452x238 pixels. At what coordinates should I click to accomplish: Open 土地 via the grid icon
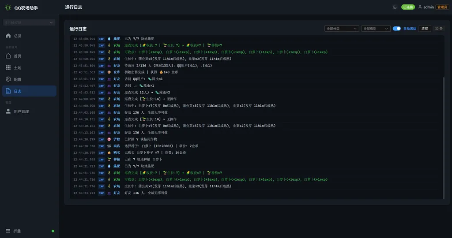(8, 68)
